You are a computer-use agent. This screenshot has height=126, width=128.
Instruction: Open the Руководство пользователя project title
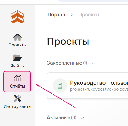pyautogui.click(x=99, y=83)
